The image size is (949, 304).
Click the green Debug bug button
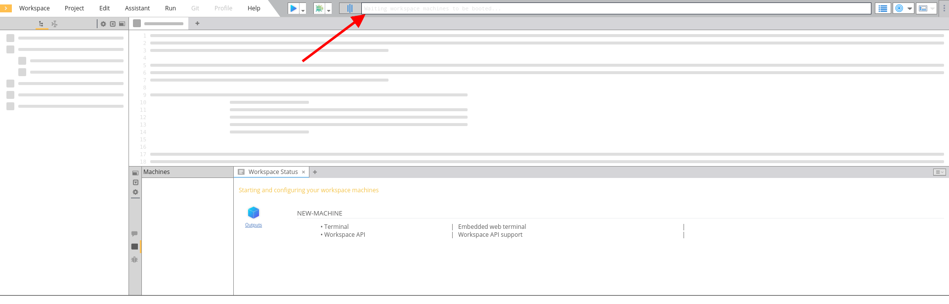(x=319, y=8)
